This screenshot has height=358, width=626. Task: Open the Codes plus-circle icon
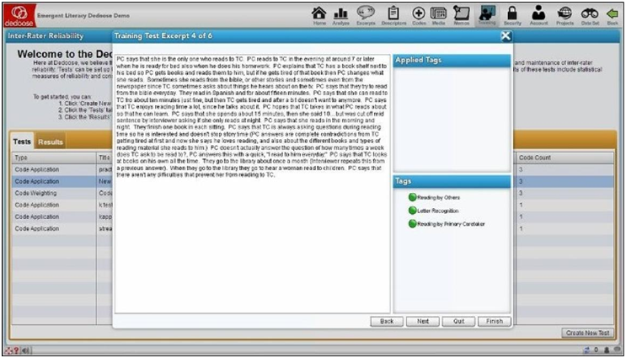tap(419, 16)
